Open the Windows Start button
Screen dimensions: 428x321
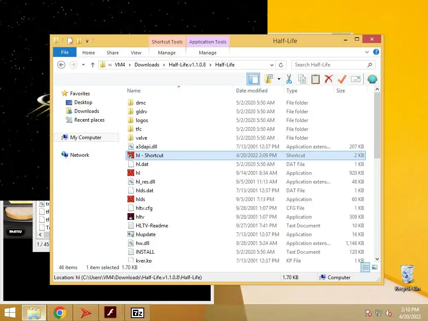(x=10, y=313)
